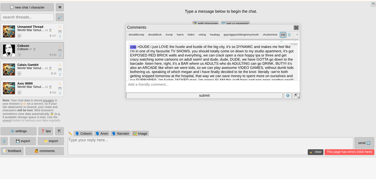Click the search threads magnifier icon
376x179 pixels.
pos(60,17)
